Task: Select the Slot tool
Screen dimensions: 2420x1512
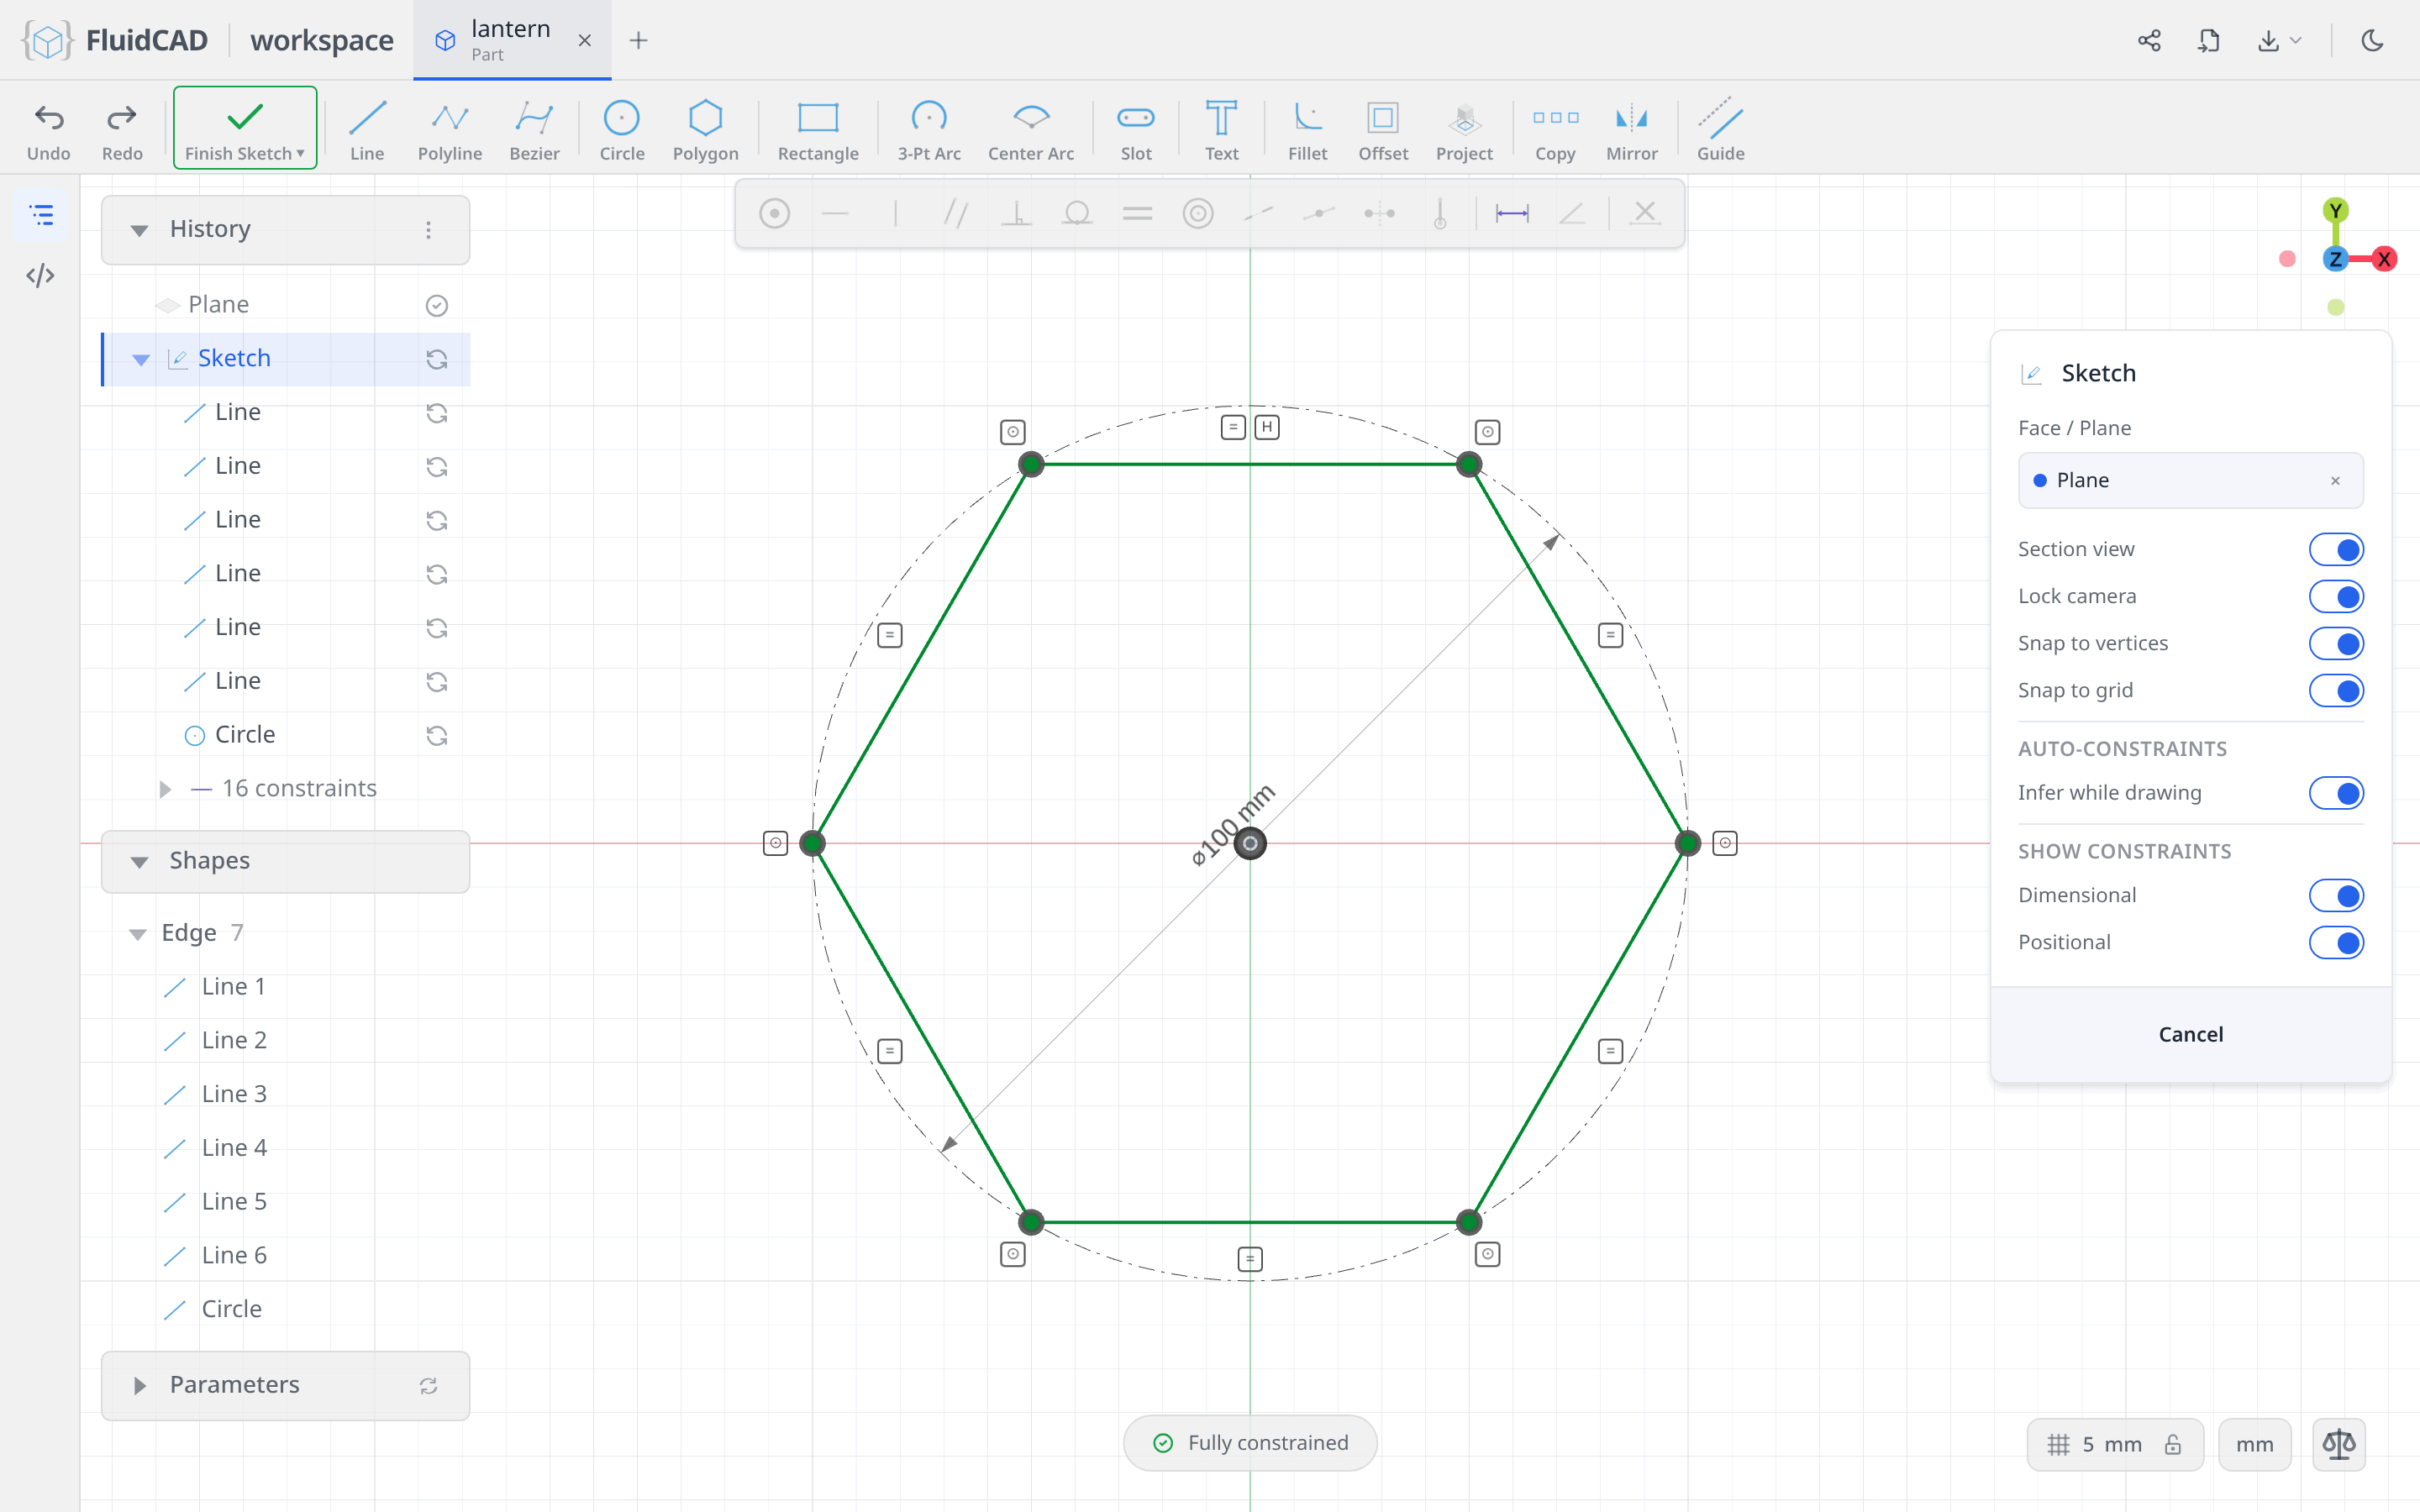Action: pos(1136,130)
